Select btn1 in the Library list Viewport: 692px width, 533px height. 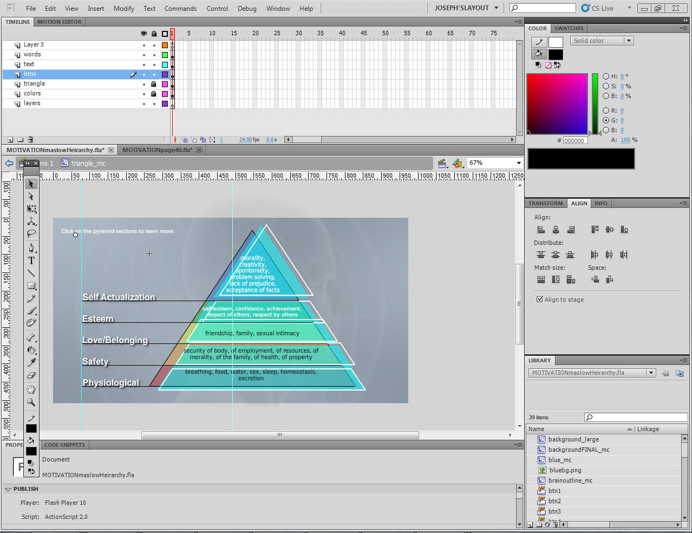(x=554, y=491)
